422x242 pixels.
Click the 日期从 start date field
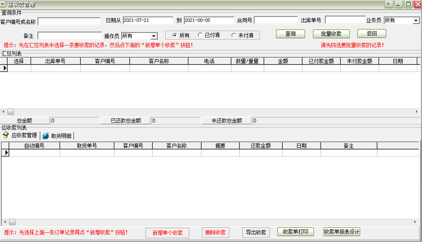click(x=148, y=21)
